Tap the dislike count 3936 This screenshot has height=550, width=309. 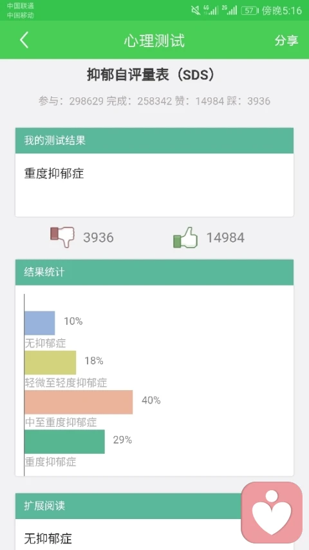pos(98,237)
